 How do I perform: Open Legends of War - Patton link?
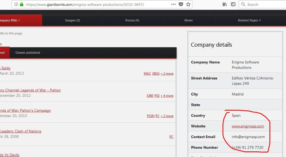(x=30, y=90)
